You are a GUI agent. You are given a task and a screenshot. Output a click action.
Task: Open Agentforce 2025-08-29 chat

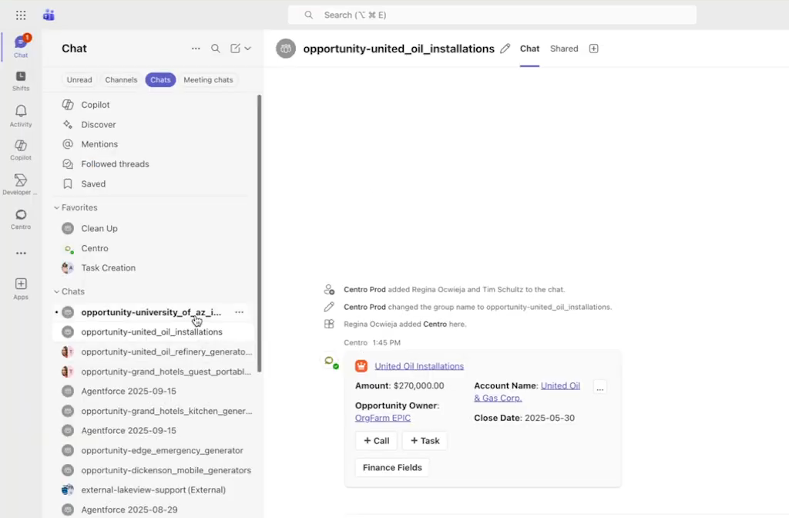coord(153,510)
